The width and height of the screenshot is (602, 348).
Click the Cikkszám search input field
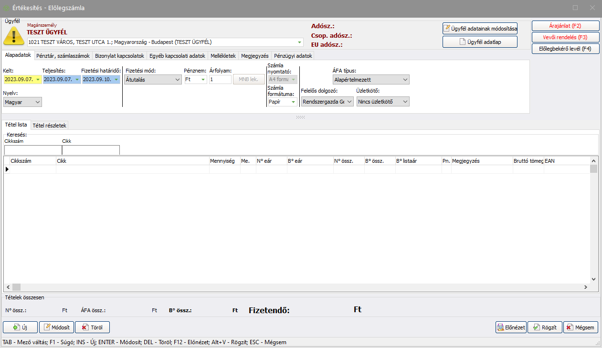pos(32,150)
